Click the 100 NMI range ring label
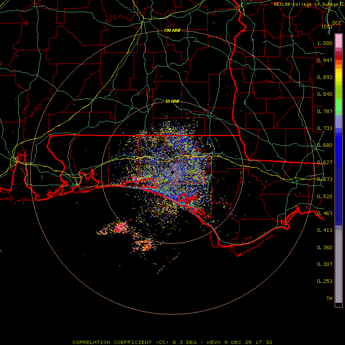 pyautogui.click(x=172, y=30)
